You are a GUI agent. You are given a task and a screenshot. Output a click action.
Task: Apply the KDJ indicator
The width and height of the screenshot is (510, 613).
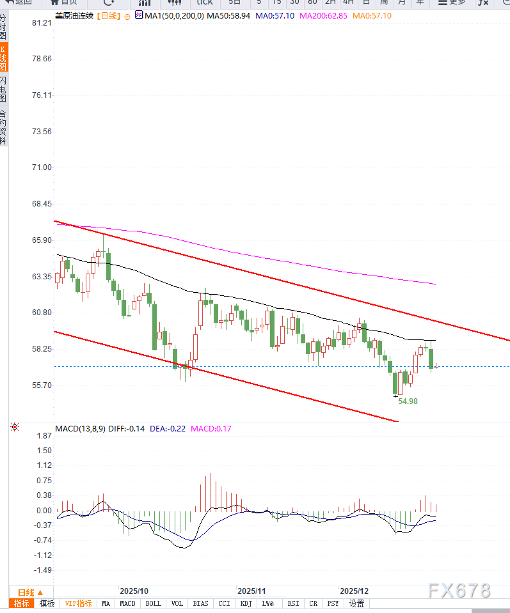(x=246, y=603)
